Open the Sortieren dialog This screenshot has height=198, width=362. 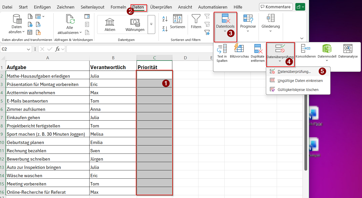177,22
